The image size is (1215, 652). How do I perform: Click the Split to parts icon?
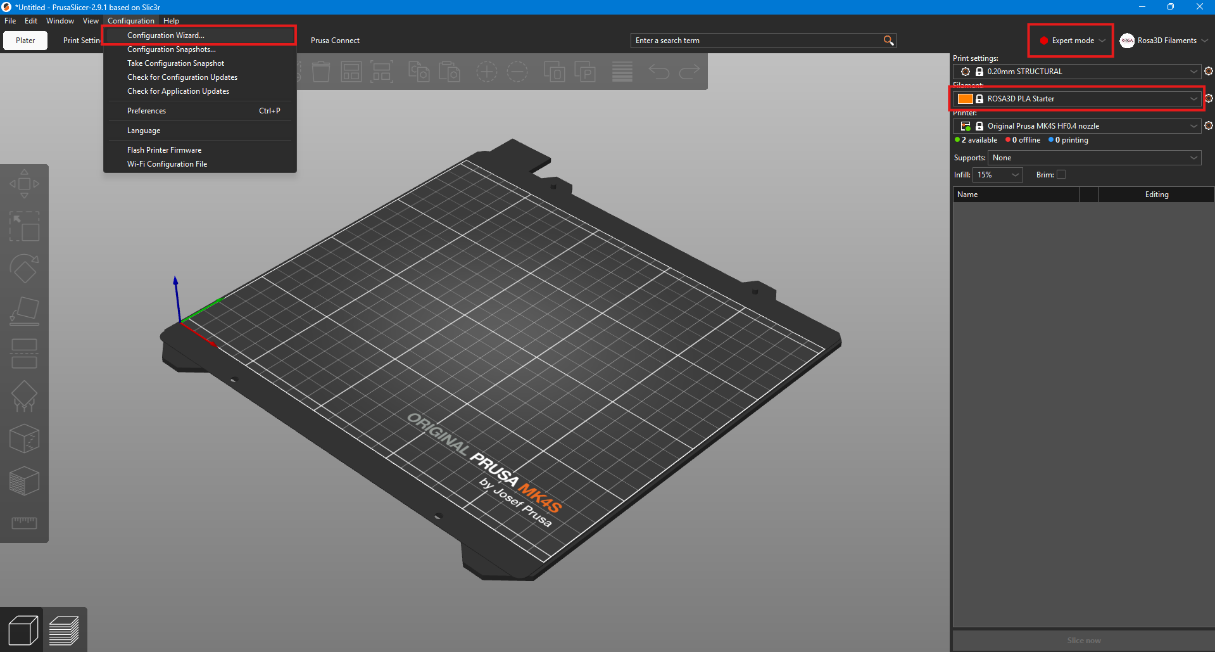click(x=585, y=72)
